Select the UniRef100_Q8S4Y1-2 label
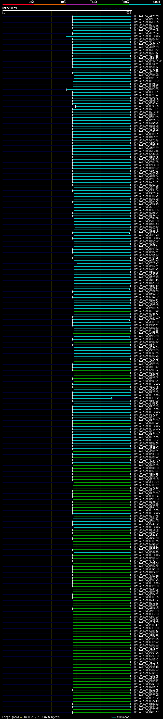The width and height of the screenshot is (163, 719). coord(147,61)
